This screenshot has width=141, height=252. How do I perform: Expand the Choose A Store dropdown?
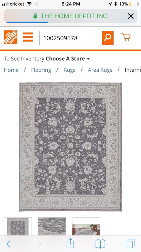click(x=68, y=59)
